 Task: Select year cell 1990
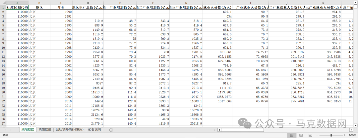pyautogui.click(x=61, y=12)
